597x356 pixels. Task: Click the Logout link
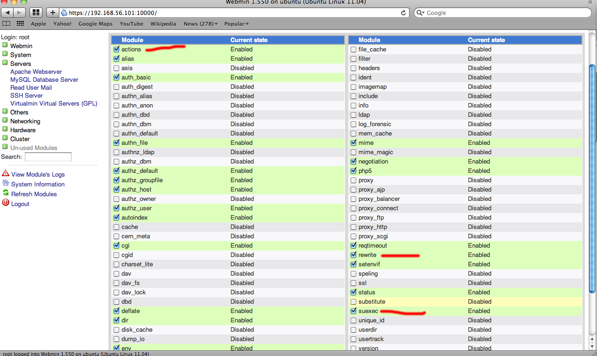[20, 204]
